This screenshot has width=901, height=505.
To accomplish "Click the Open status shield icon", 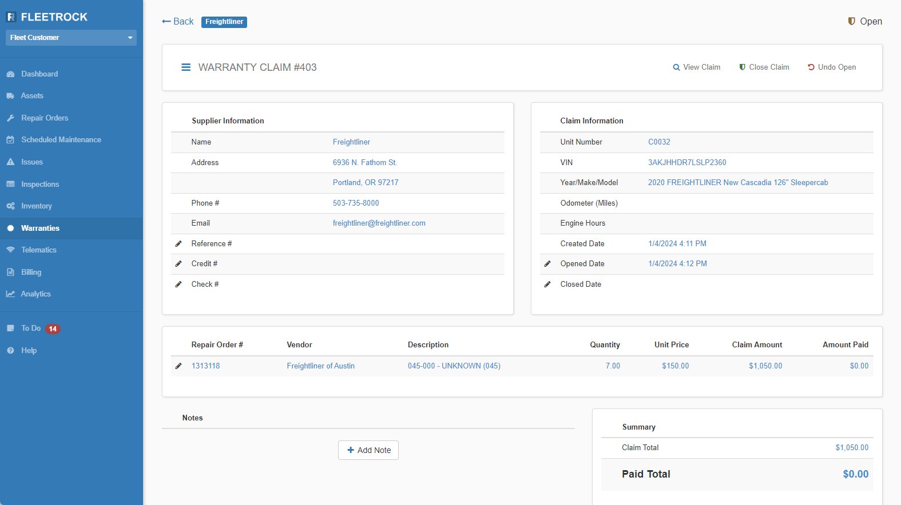I will (851, 21).
